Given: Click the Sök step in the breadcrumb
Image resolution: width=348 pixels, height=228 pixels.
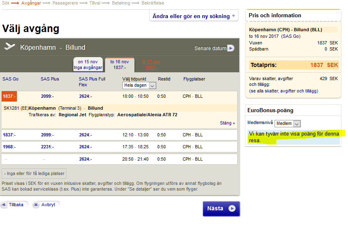Looking at the screenshot, I should point(6,3).
